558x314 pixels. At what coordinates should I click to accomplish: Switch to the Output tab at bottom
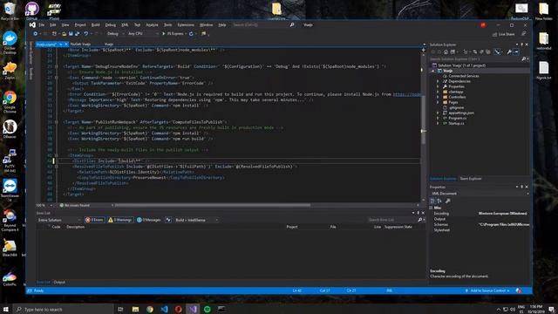[59, 282]
